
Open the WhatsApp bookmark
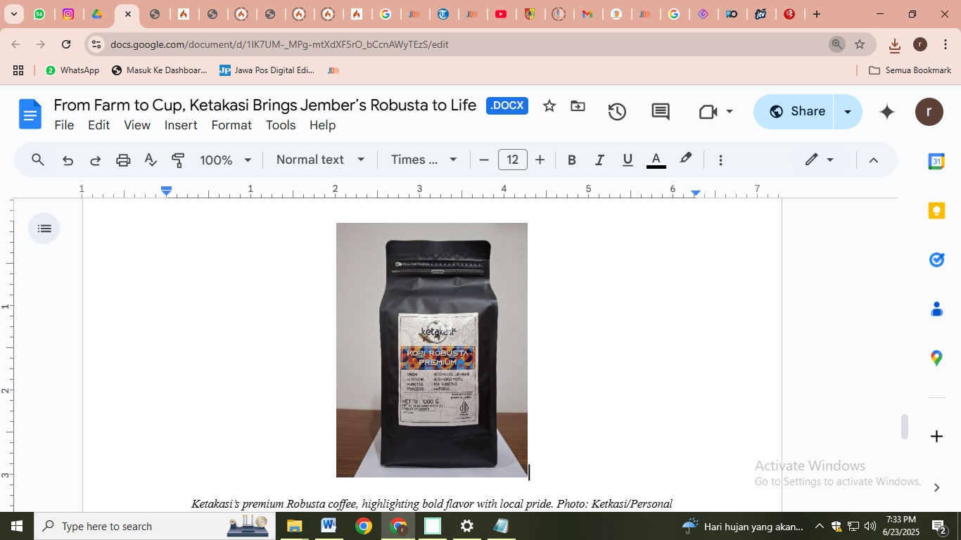click(x=72, y=70)
